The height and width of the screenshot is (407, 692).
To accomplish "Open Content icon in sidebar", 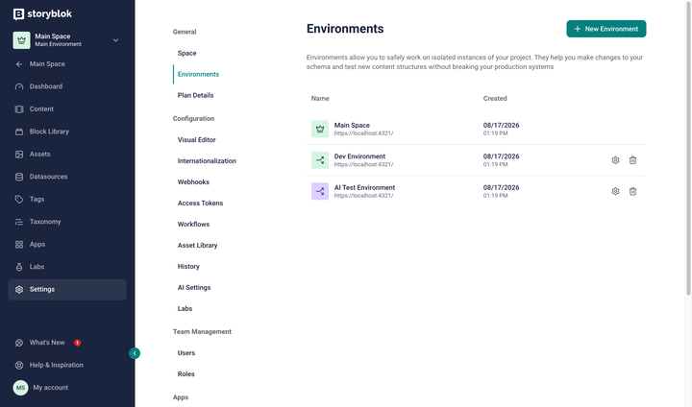I will pyautogui.click(x=19, y=108).
